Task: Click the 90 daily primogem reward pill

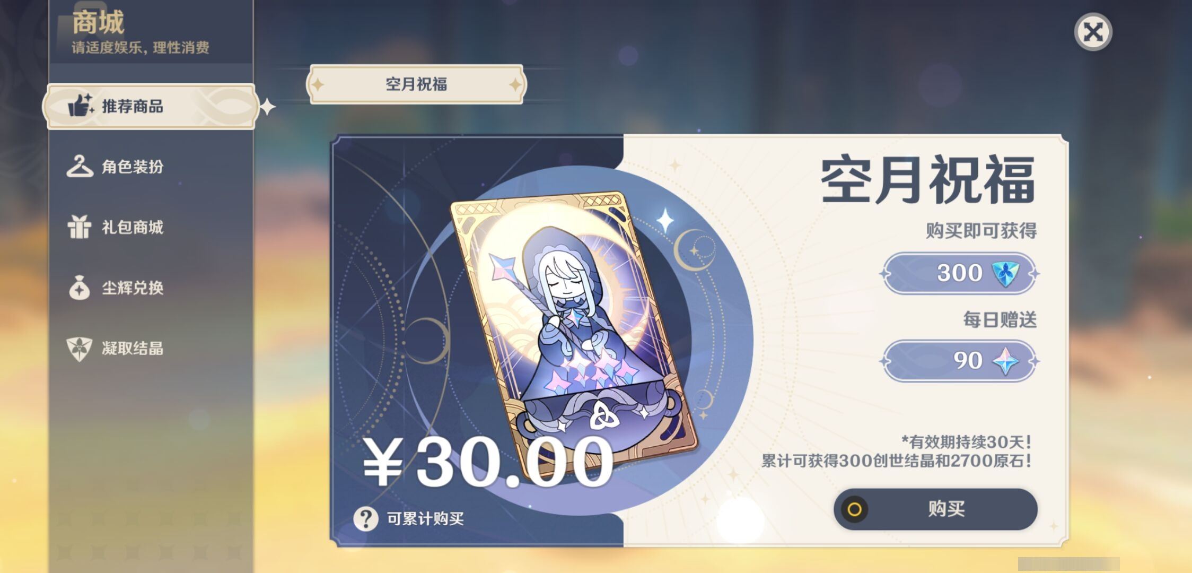Action: pos(959,361)
